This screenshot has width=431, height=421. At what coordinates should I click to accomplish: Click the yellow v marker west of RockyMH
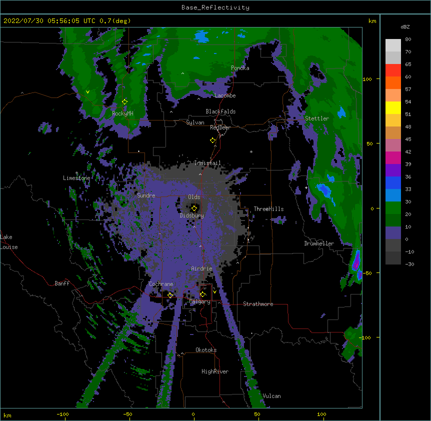pyautogui.click(x=87, y=92)
